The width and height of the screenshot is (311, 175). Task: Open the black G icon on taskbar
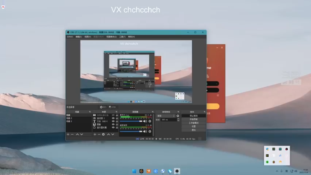pyautogui.click(x=141, y=171)
